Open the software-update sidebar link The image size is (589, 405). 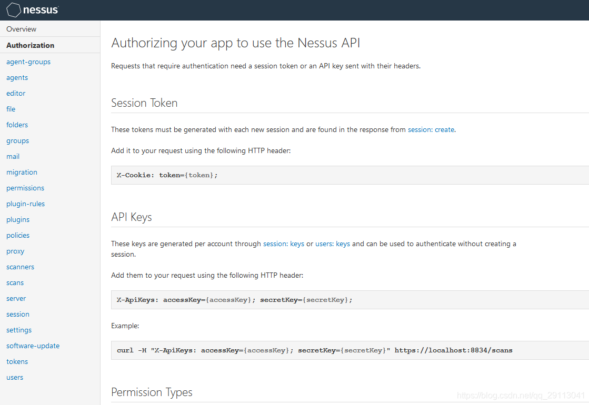pos(33,346)
